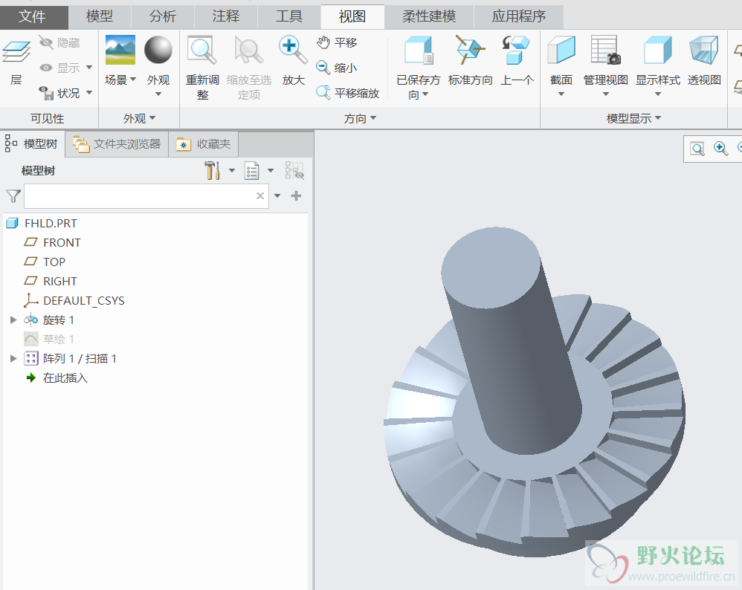
Task: Click the plus button beside search
Action: (296, 196)
